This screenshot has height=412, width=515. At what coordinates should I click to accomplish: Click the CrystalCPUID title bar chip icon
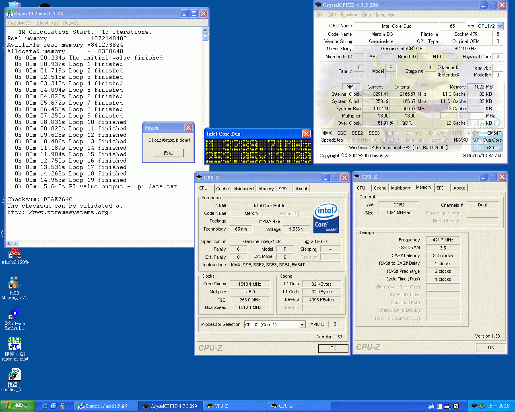point(318,5)
